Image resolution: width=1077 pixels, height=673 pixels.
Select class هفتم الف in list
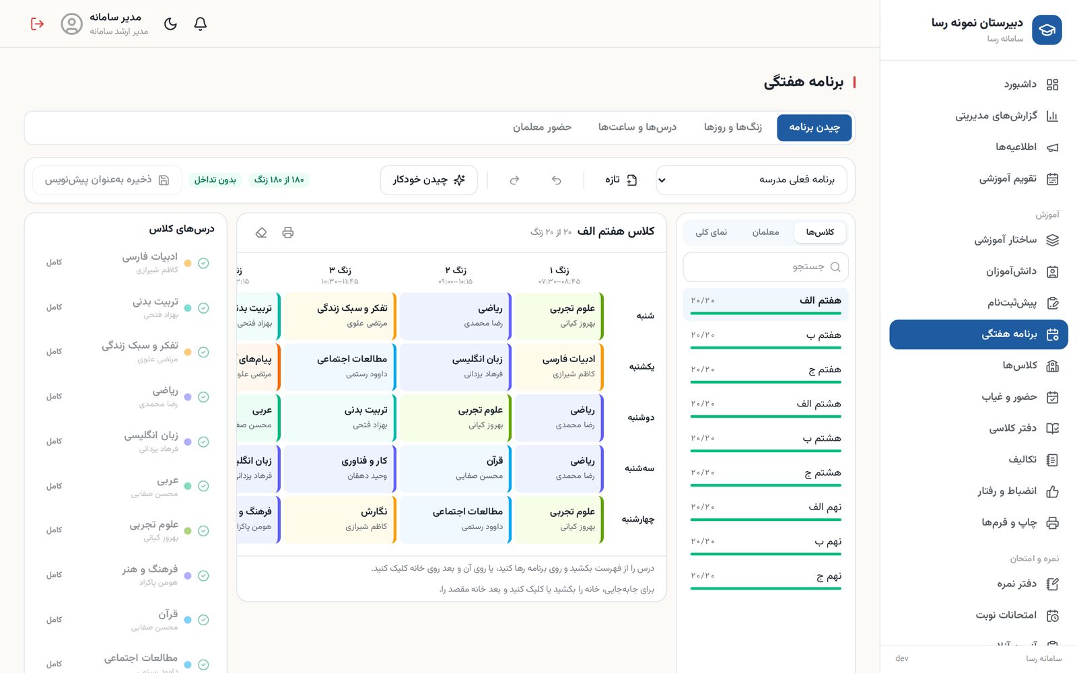point(765,304)
